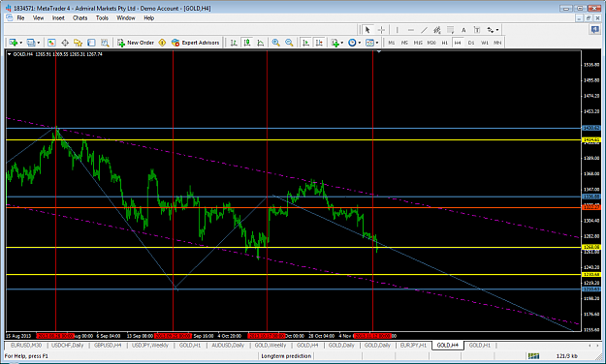The image size is (606, 364).
Task: Click the connection status bars icon
Action: point(533,356)
